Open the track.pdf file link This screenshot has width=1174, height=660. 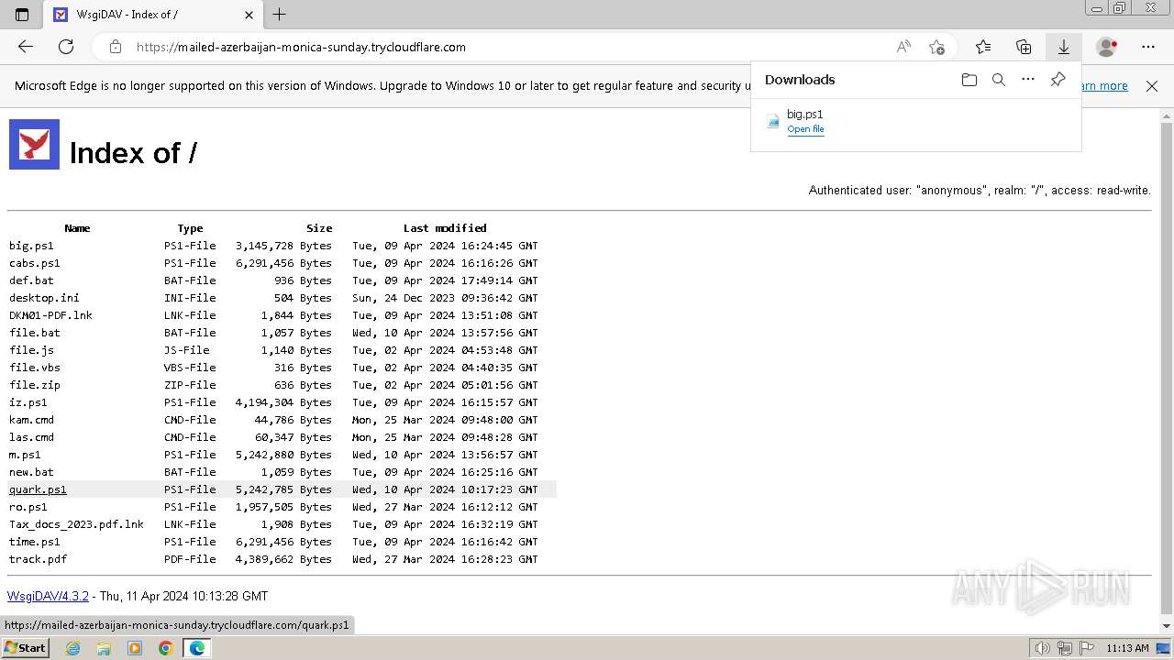click(x=38, y=559)
